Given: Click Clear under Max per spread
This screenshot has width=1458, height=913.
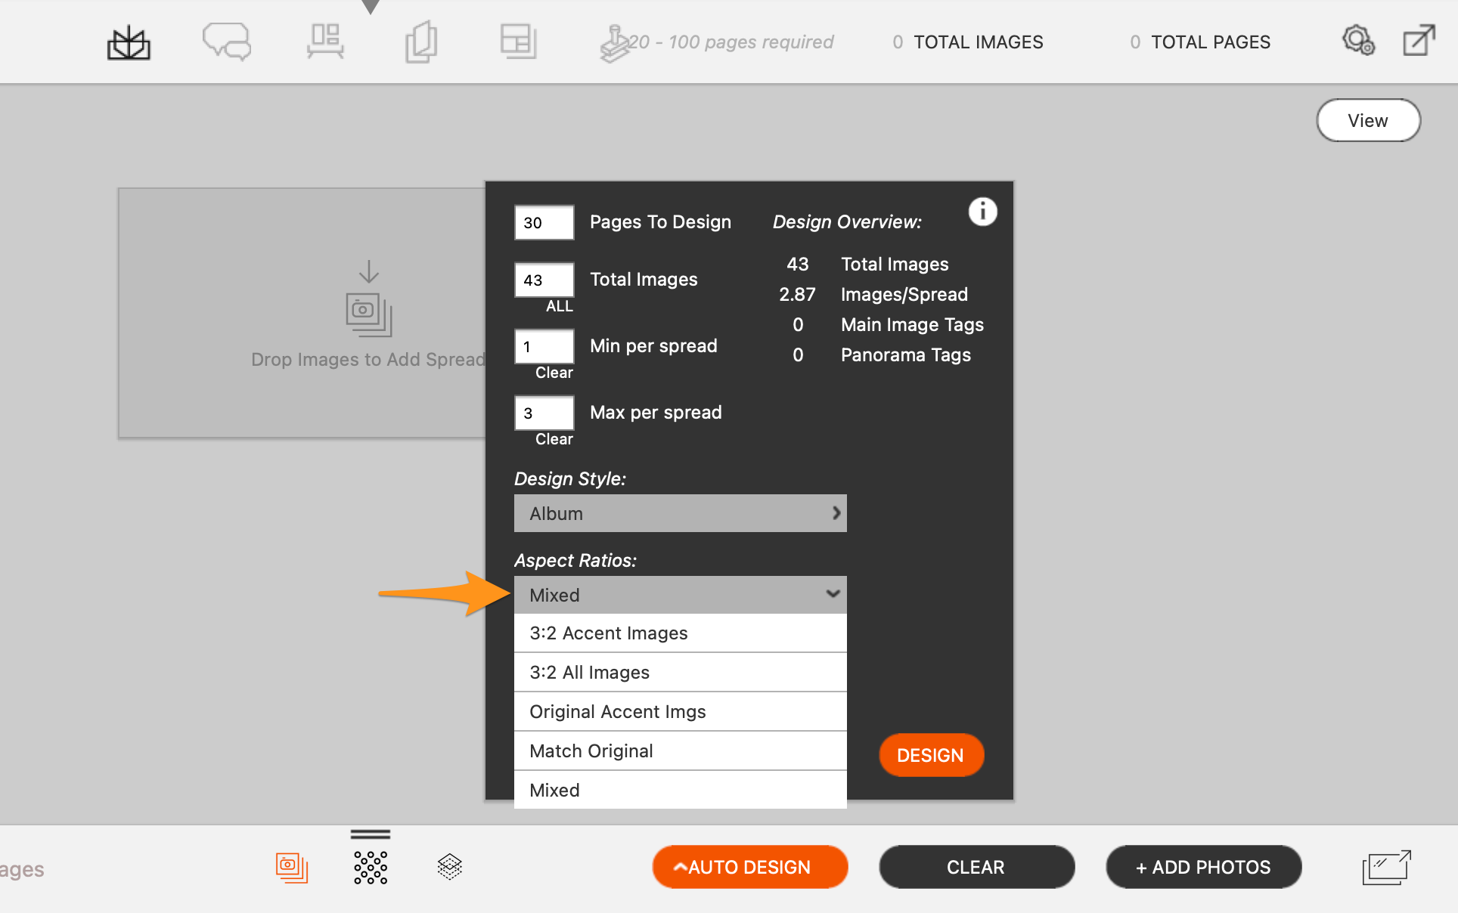Looking at the screenshot, I should [554, 439].
